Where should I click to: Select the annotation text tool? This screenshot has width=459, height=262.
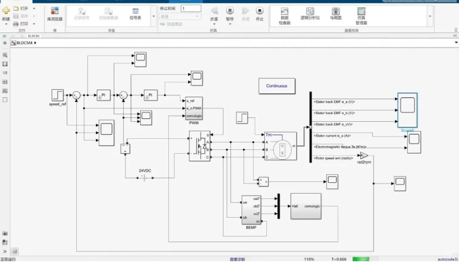(x=5, y=82)
